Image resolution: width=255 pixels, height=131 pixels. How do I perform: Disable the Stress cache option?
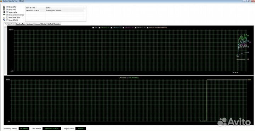click(7, 12)
